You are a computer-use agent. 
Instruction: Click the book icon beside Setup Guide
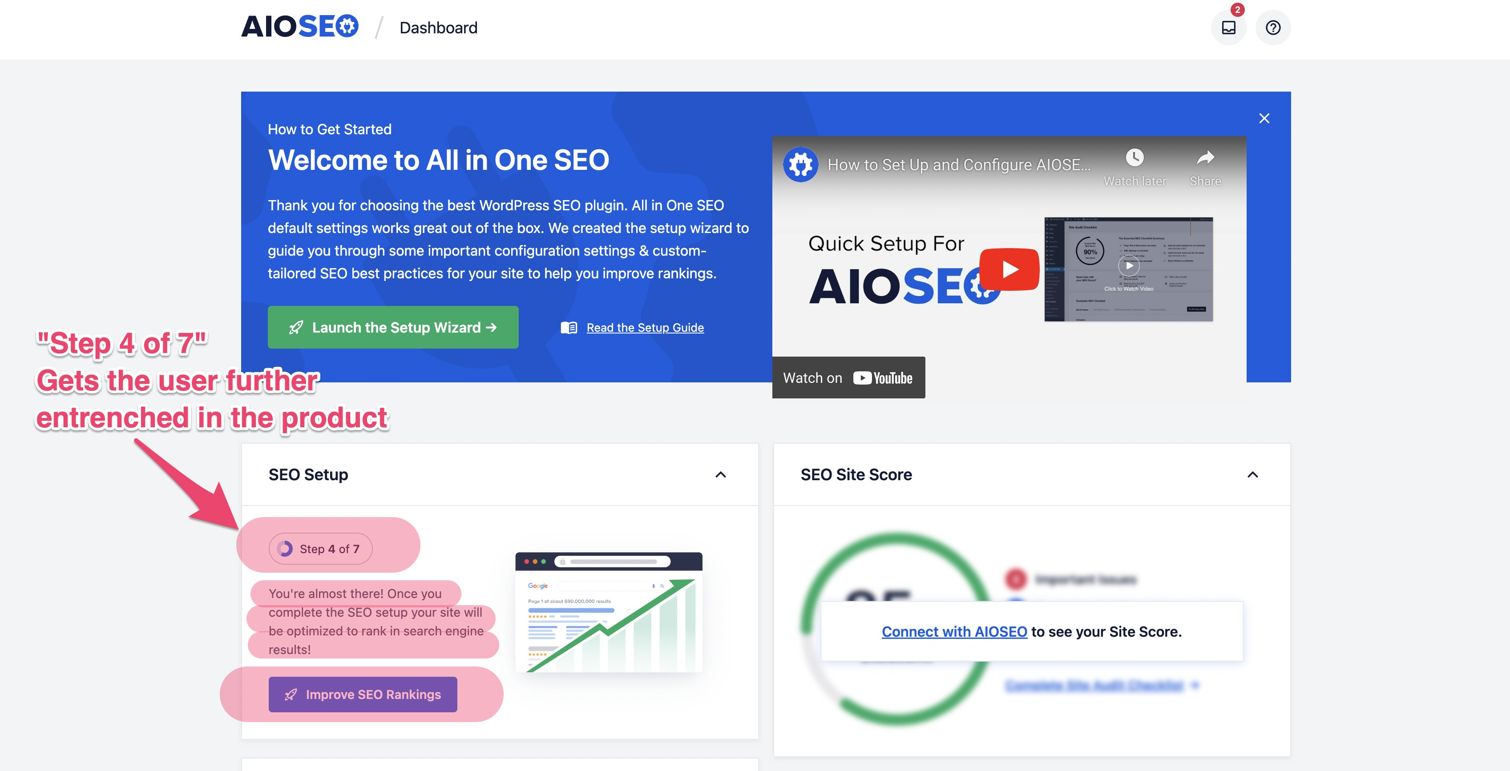569,328
